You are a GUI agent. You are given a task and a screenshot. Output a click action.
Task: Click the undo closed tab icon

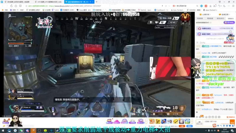(x=219, y=6)
